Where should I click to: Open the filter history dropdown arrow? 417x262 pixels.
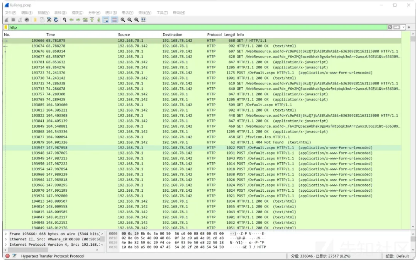coord(403,27)
